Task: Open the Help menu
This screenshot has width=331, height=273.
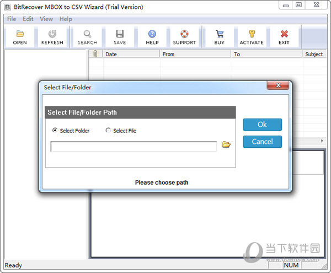Action: [x=66, y=19]
